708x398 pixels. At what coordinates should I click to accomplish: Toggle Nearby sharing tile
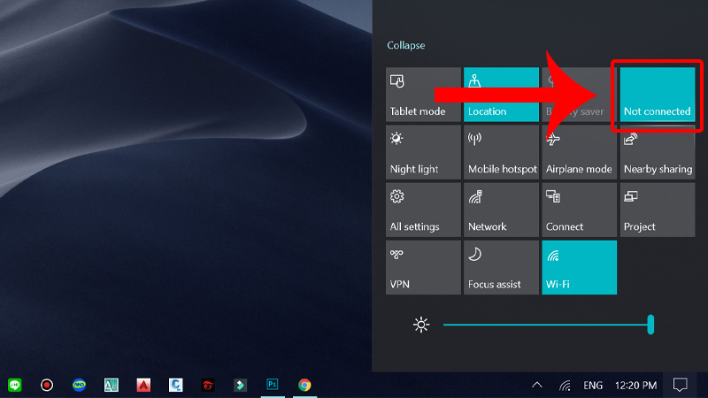coord(658,152)
